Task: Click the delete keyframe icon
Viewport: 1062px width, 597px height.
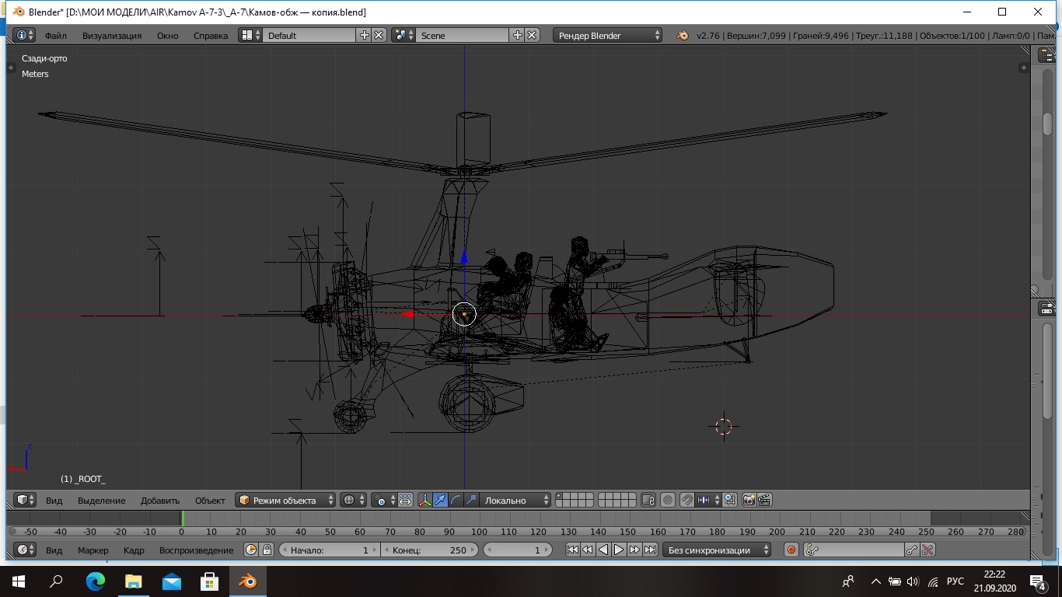Action: point(928,550)
